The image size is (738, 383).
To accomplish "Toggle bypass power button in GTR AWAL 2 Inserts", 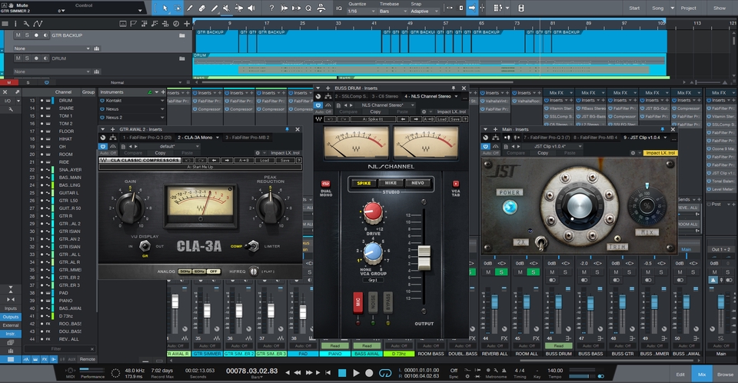I will (x=102, y=146).
